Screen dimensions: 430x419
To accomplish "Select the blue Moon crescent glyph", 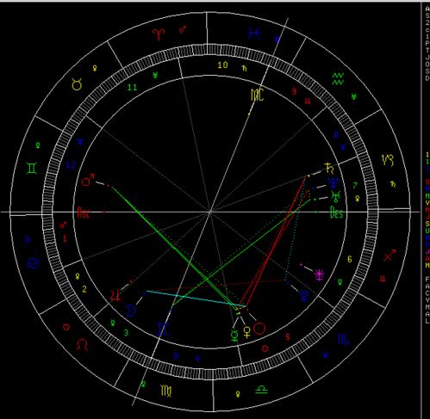I will pyautogui.click(x=131, y=311).
